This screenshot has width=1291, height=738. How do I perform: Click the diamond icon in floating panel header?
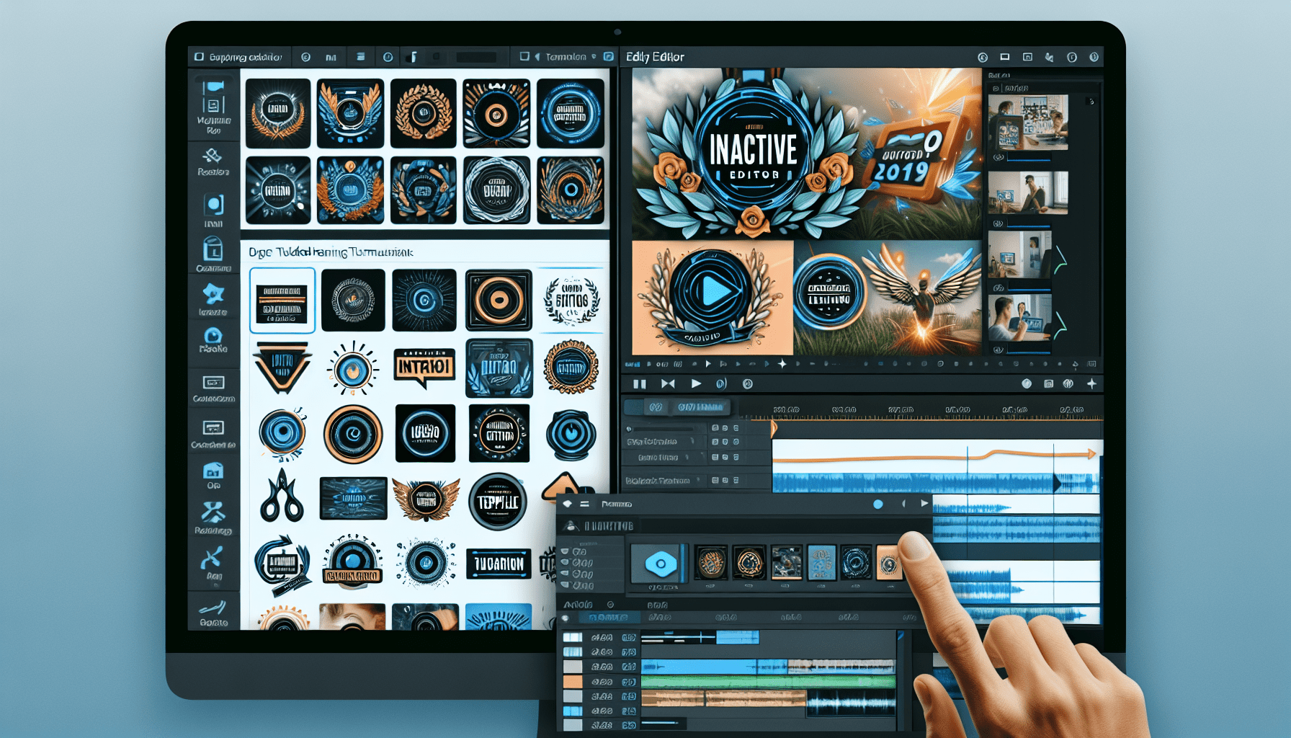(567, 504)
